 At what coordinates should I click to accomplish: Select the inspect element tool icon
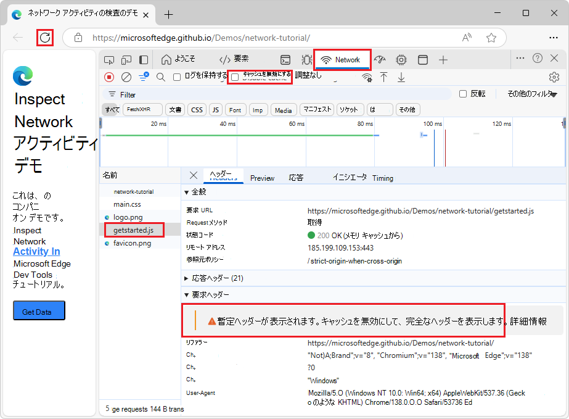(x=108, y=59)
